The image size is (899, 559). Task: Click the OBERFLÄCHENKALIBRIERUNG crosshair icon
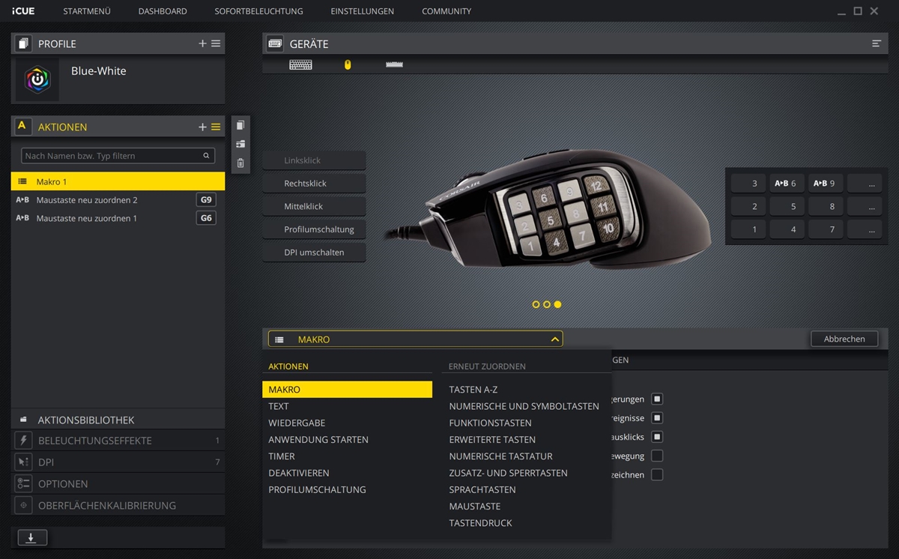pyautogui.click(x=23, y=505)
